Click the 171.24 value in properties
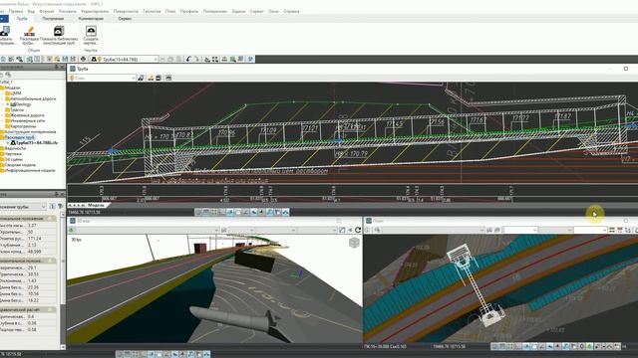 coord(35,239)
